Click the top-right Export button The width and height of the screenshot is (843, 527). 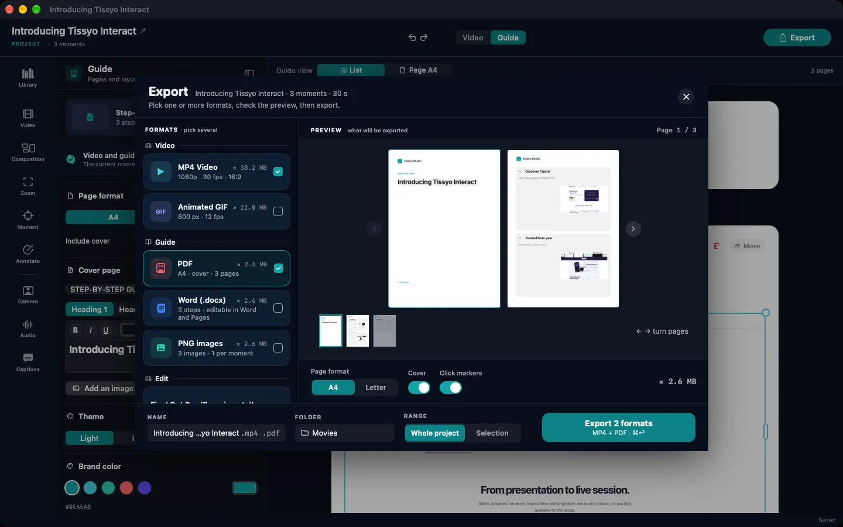[x=797, y=37]
